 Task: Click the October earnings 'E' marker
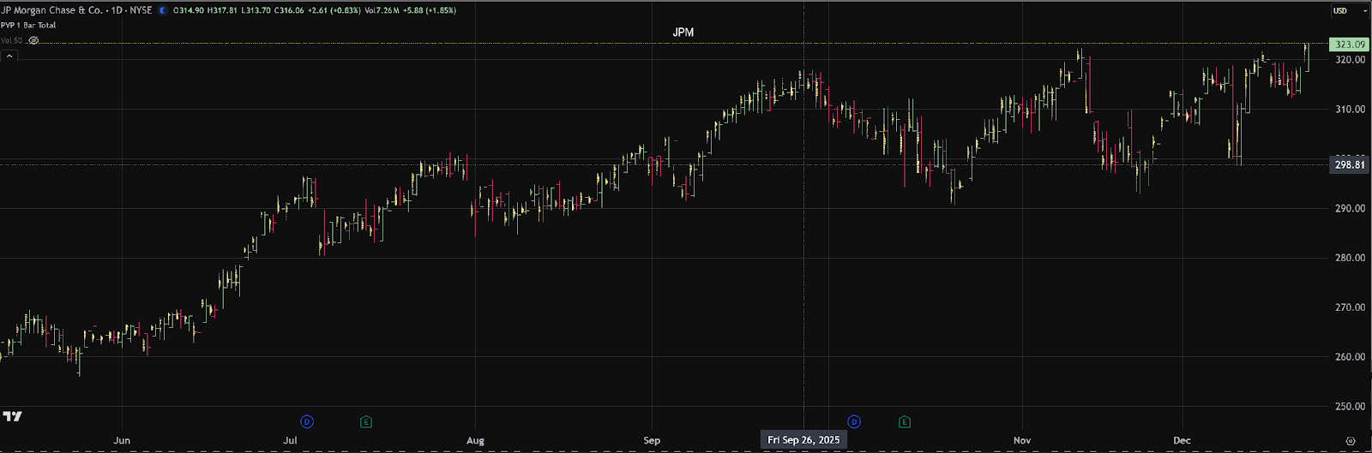coord(905,421)
